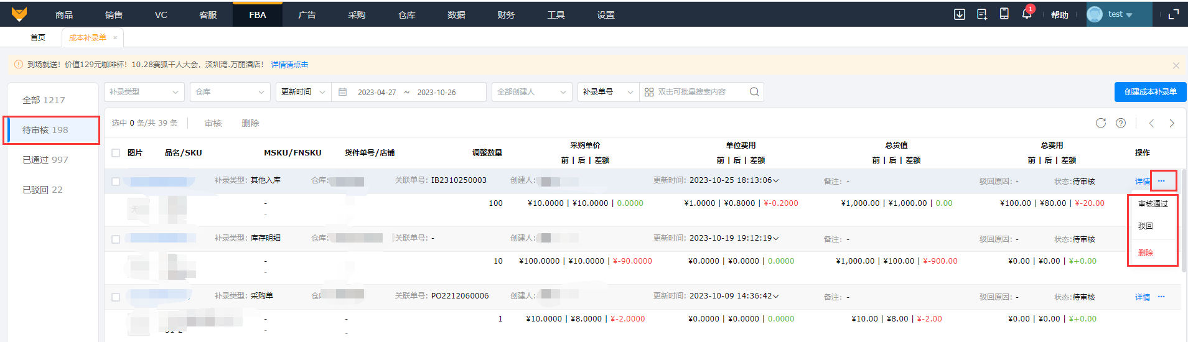Image resolution: width=1188 pixels, height=342 pixels.
Task: Click the mobile phone icon
Action: [1004, 14]
